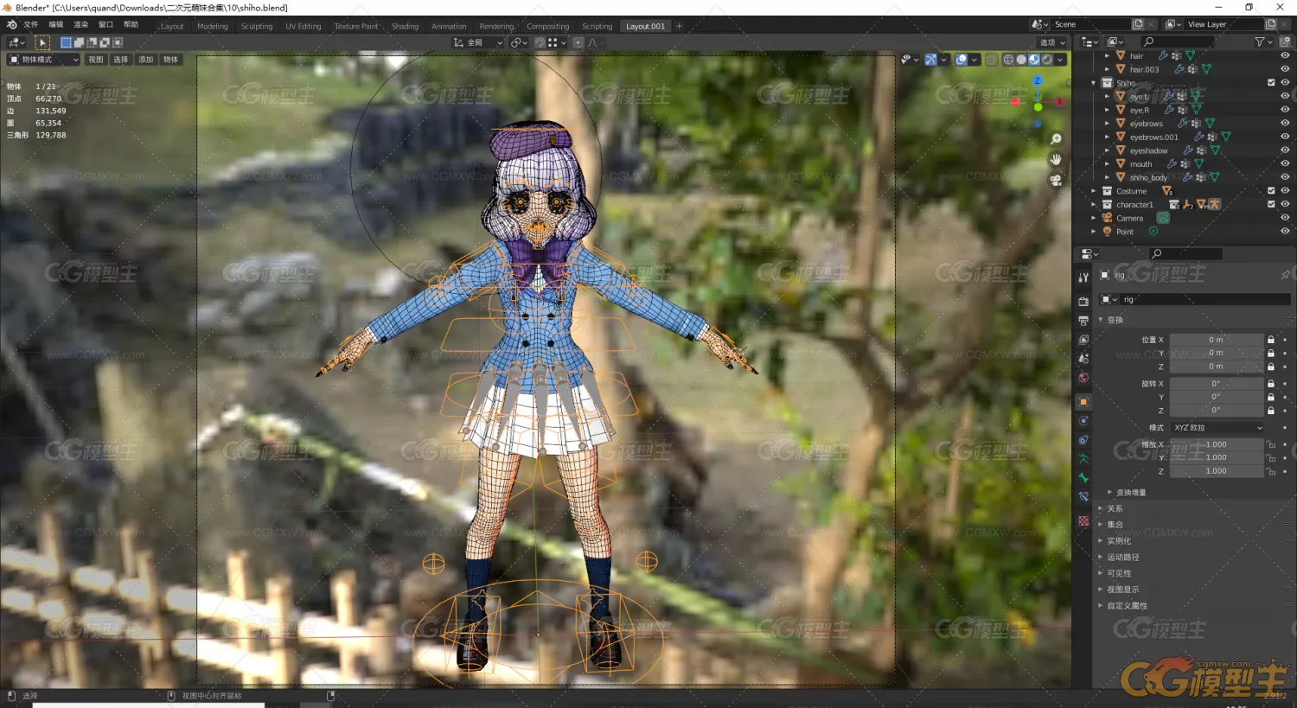Open the 选项 options dropdown in viewport header

pos(1052,42)
